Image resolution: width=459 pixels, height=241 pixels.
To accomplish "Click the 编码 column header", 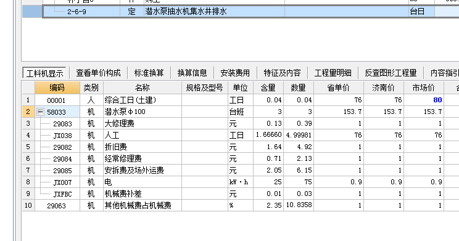I will 57,88.
